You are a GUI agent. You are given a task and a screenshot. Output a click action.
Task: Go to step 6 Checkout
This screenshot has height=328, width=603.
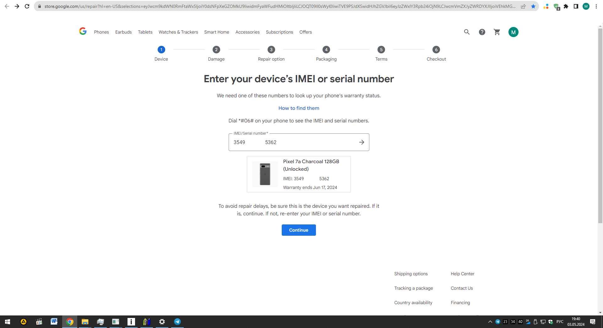[436, 53]
